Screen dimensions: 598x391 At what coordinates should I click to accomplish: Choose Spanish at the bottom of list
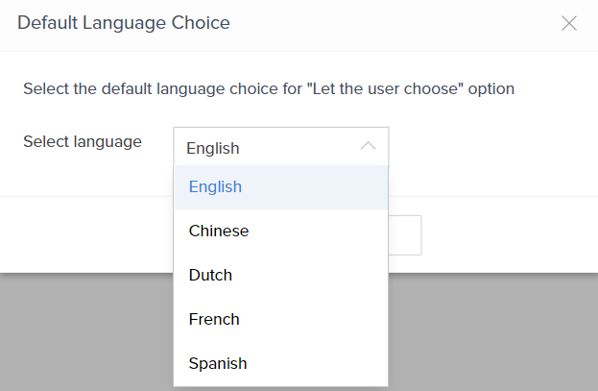click(x=218, y=363)
